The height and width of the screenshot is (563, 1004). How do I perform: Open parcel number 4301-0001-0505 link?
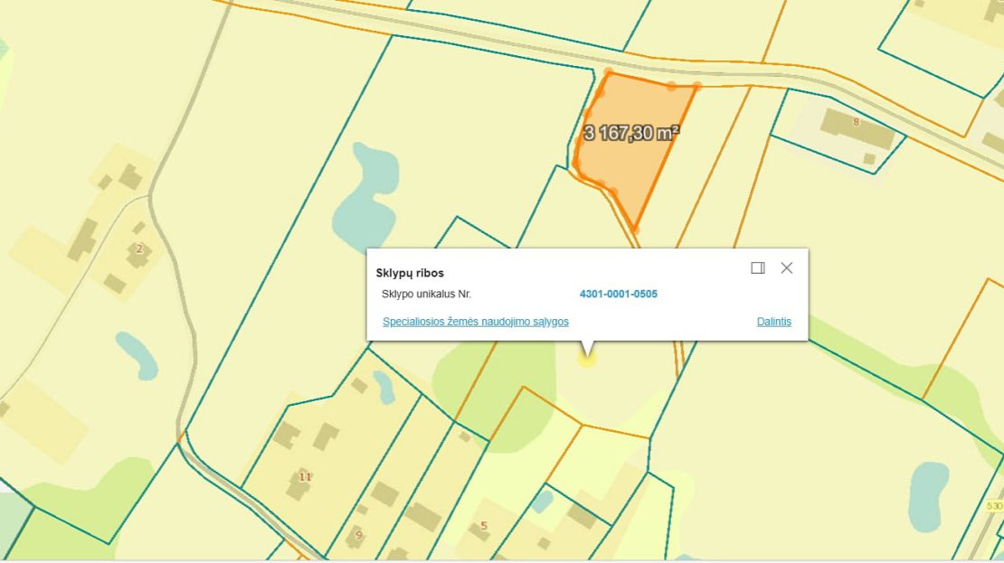tap(618, 295)
